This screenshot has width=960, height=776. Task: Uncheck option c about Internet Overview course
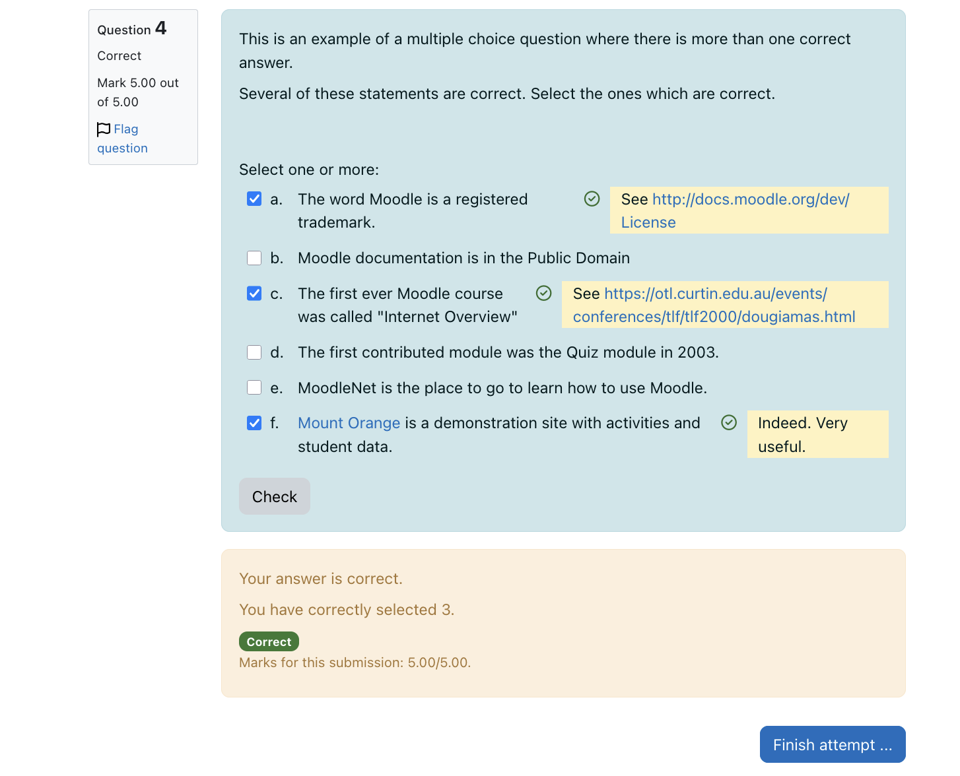pos(254,293)
